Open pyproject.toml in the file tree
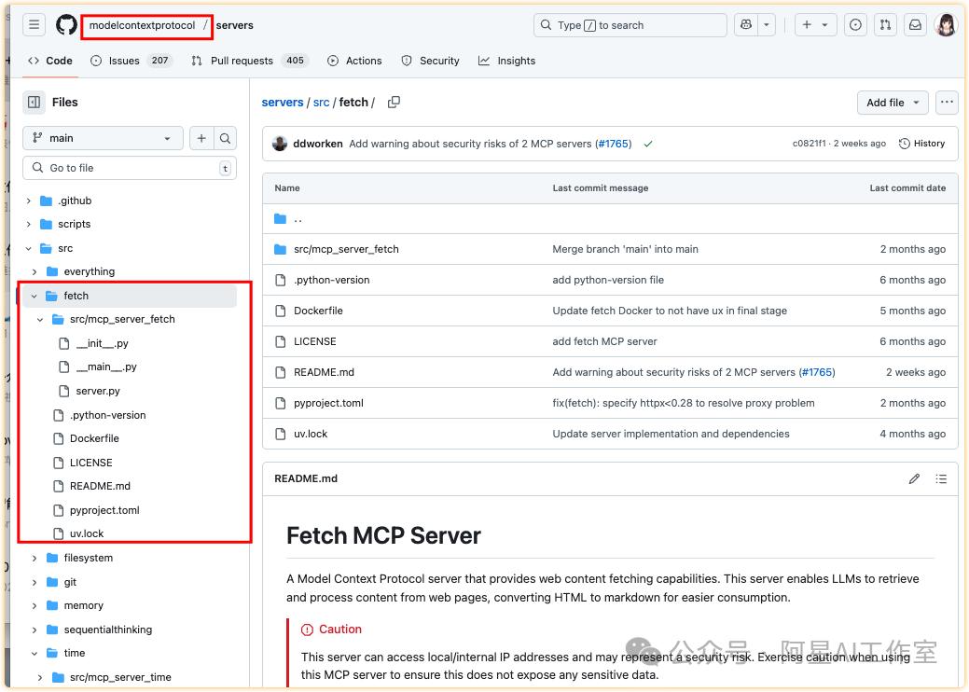Image resolution: width=969 pixels, height=692 pixels. 104,510
